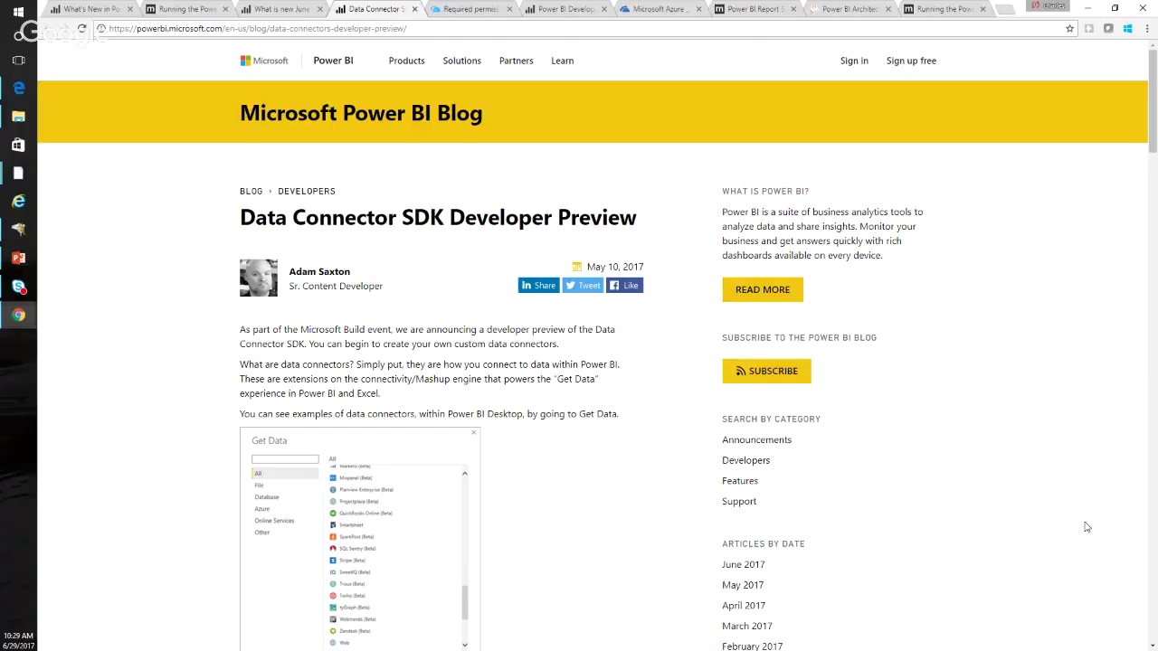Click the SUBSCRIBE button
The width and height of the screenshot is (1158, 651).
[766, 371]
